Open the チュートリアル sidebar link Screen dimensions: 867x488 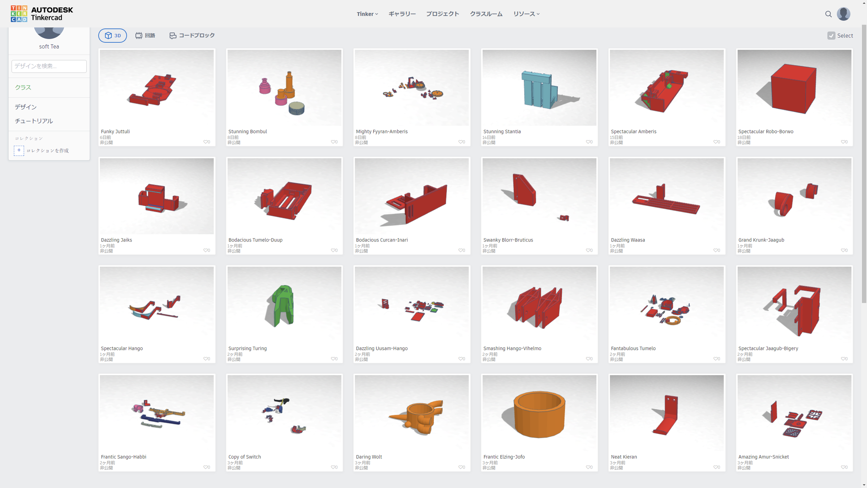point(34,121)
